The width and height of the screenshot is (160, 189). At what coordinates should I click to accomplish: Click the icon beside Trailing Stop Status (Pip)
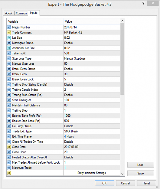9,95
